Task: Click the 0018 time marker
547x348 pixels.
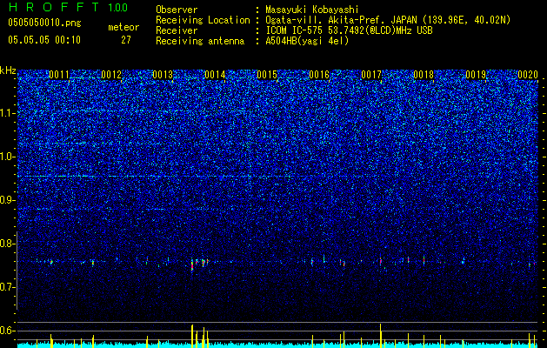Action: click(424, 75)
